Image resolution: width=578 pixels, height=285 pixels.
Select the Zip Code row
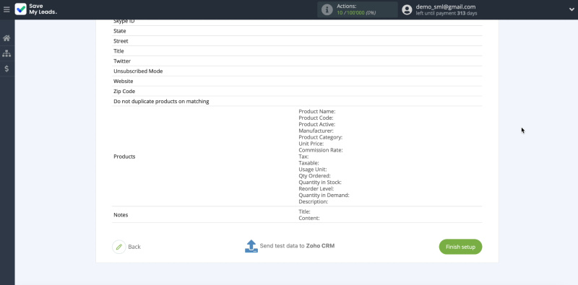coord(297,91)
